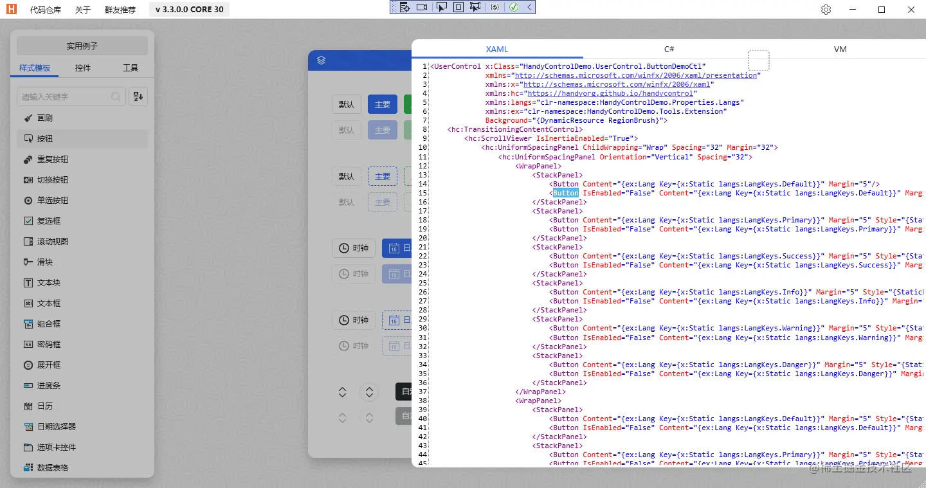Click the enabled solid-border 默认 button
Screen dimensions: 926x488
[x=347, y=105]
